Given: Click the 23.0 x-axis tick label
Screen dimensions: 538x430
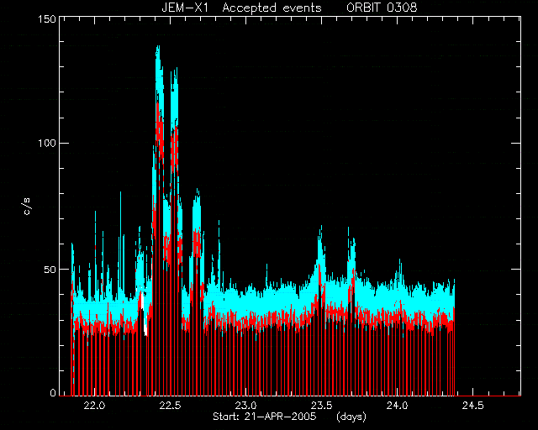Looking at the screenshot, I should [245, 406].
